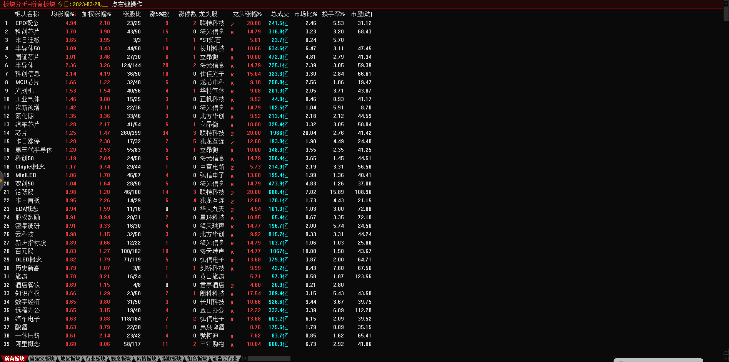Click the 龙头涨幅% column header

pyautogui.click(x=247, y=14)
